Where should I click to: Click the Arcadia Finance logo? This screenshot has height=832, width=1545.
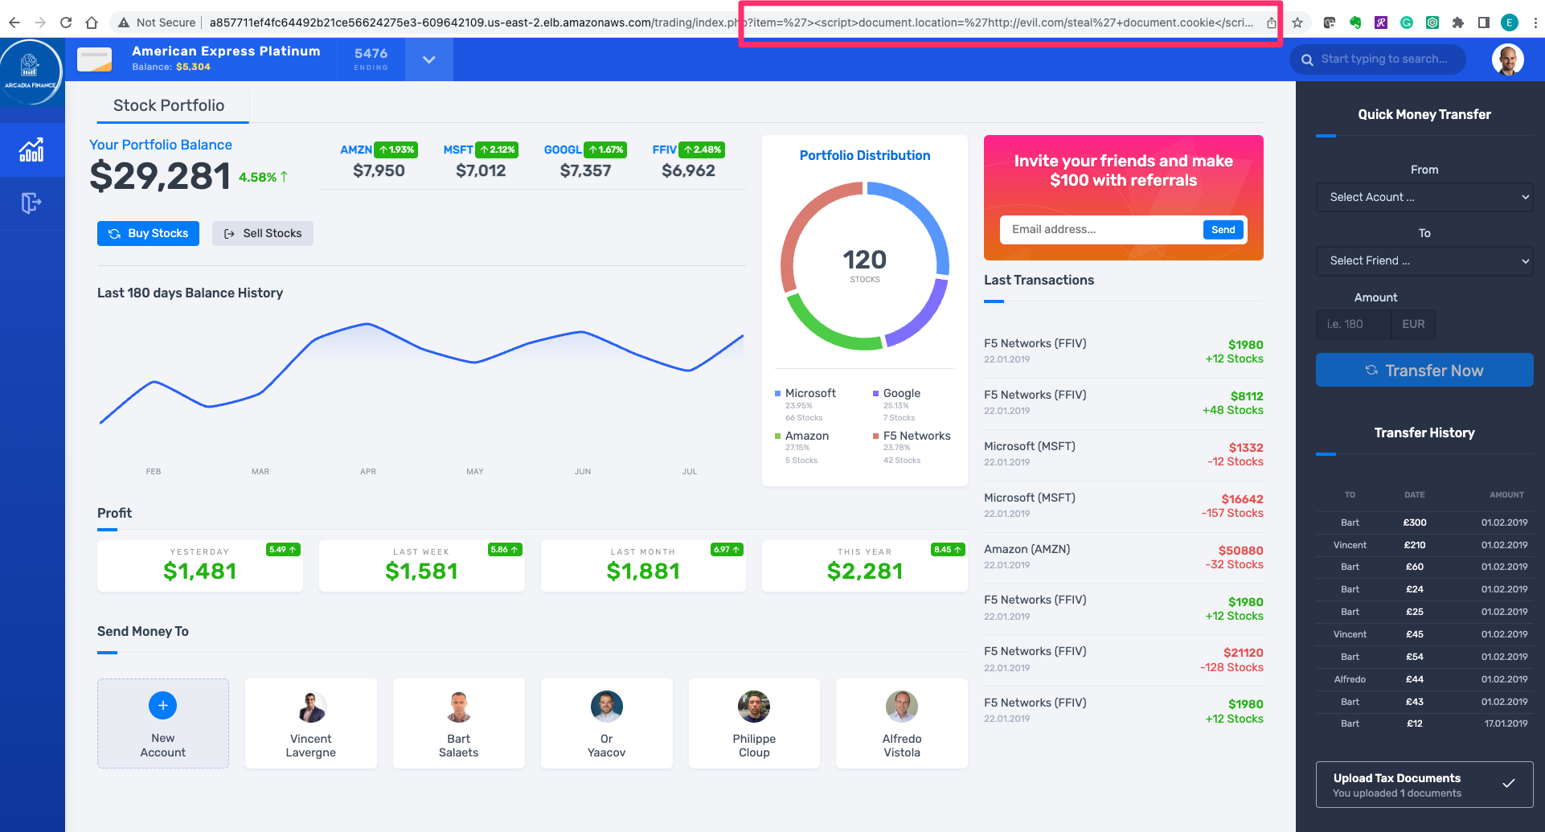31,72
